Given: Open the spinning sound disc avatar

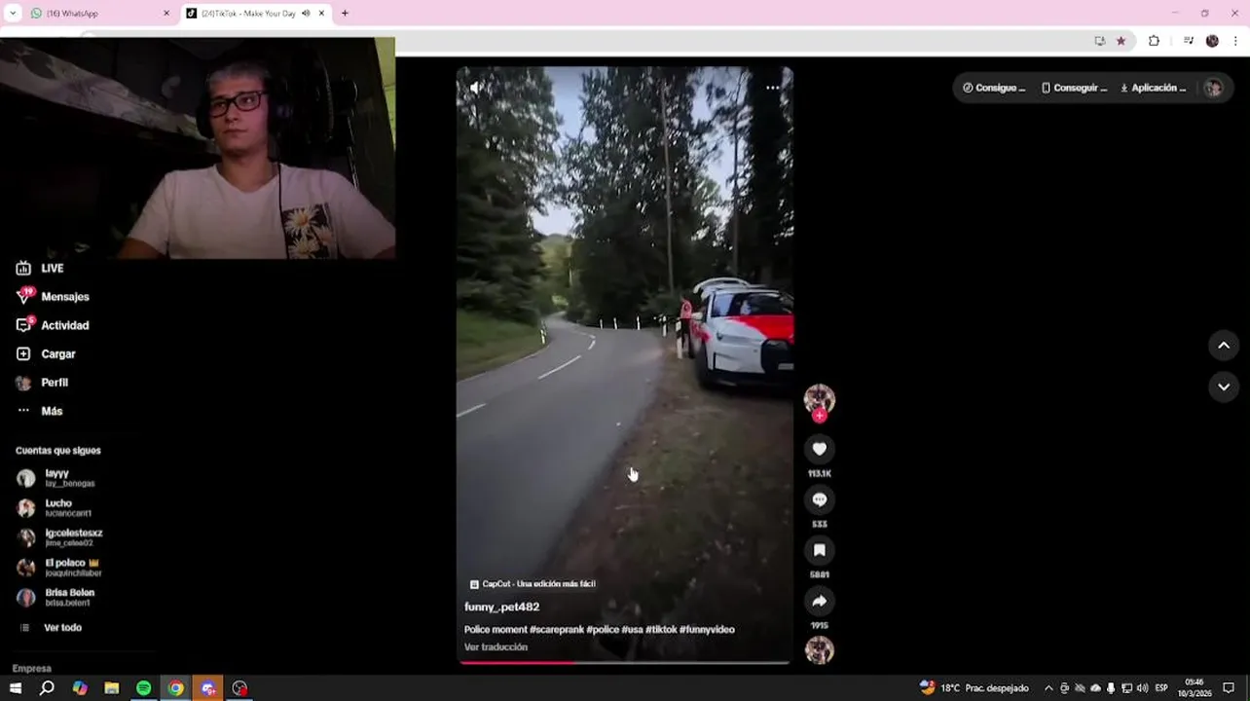Looking at the screenshot, I should (820, 649).
